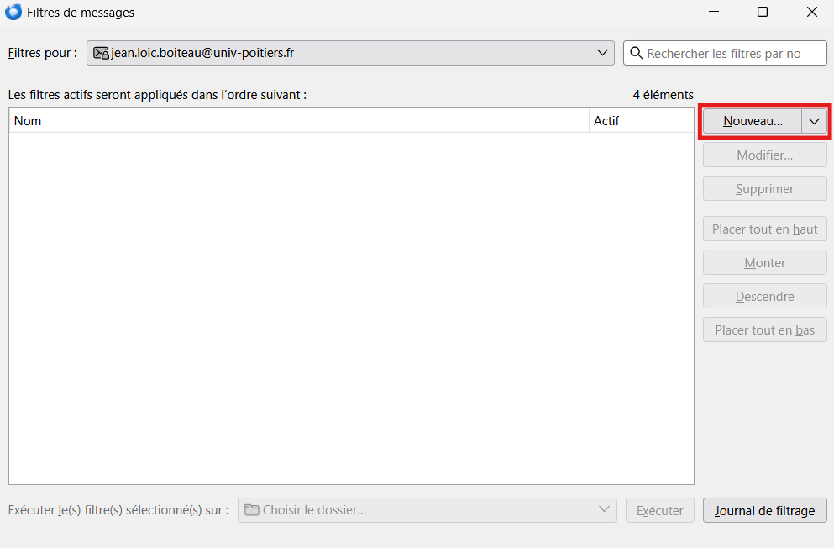Click the folder icon beside Choisir le dossier

(251, 510)
